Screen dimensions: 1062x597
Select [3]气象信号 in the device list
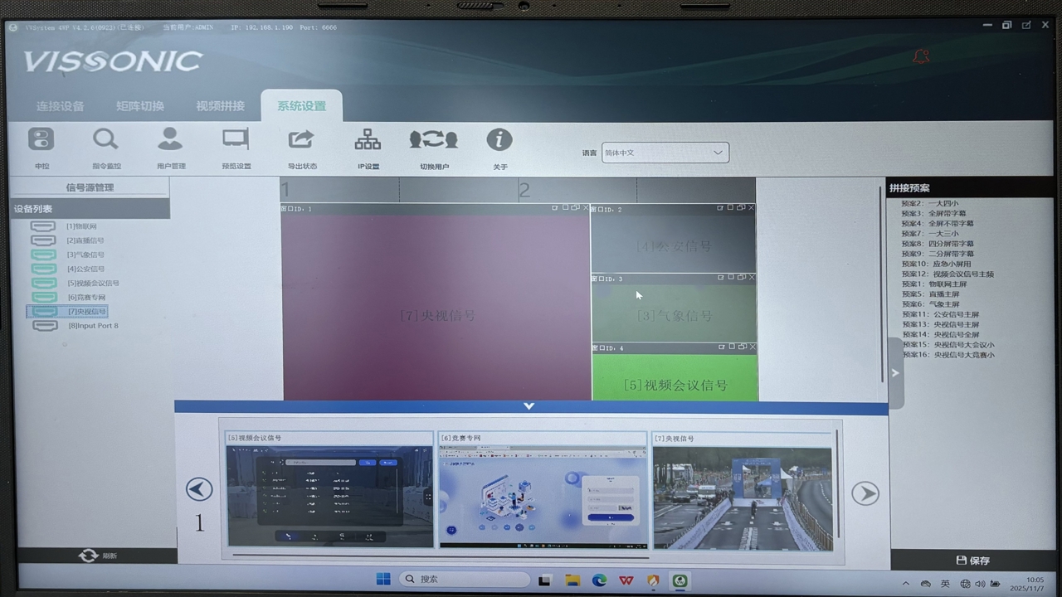tap(85, 255)
